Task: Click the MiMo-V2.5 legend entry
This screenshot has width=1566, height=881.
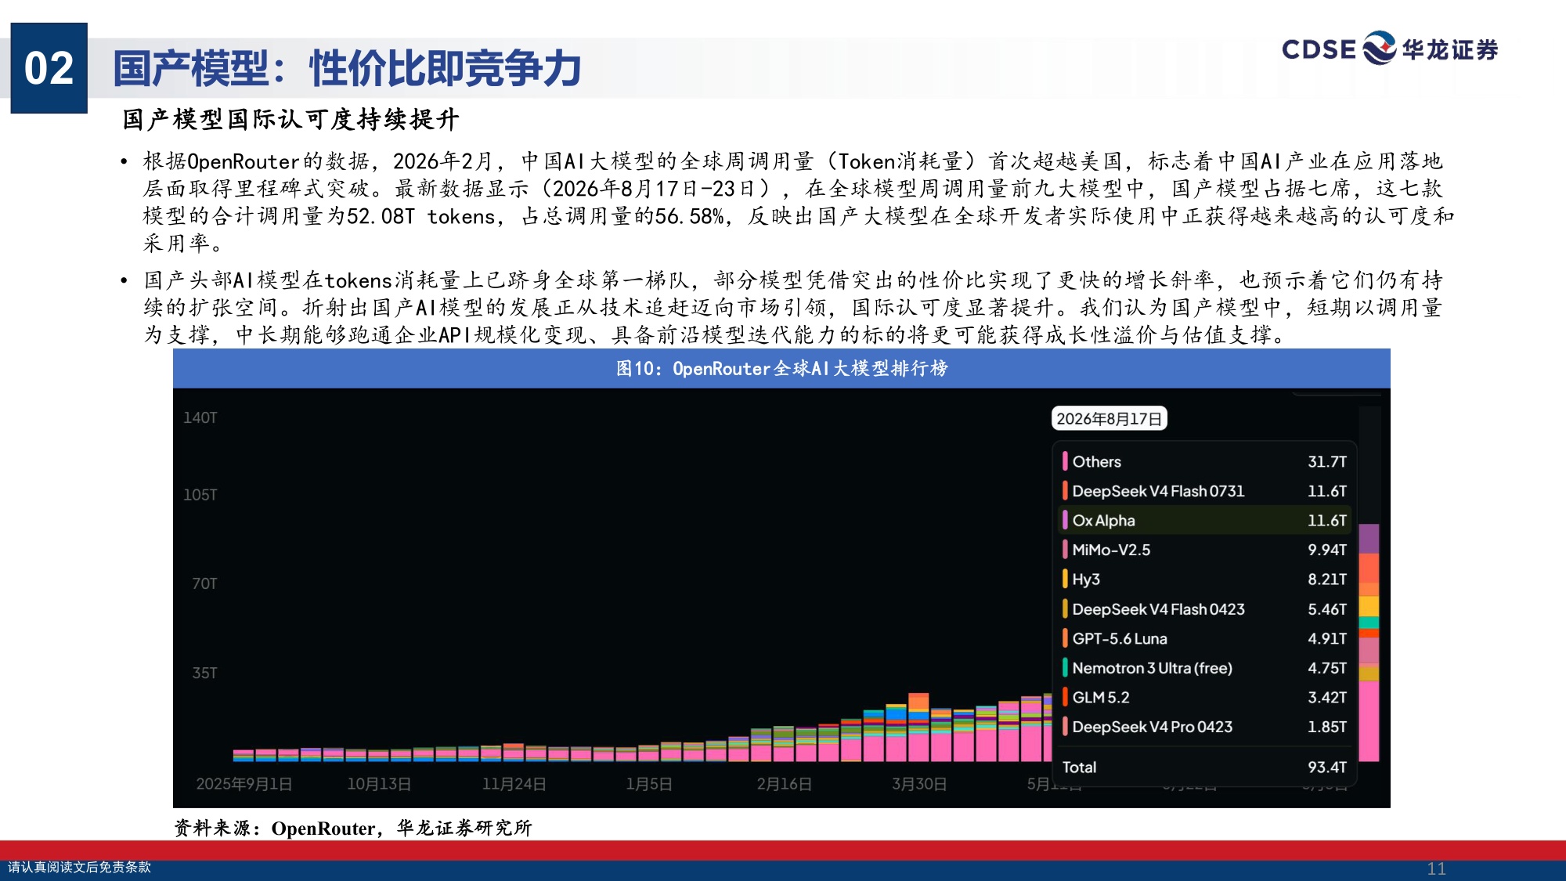Action: click(x=1204, y=550)
